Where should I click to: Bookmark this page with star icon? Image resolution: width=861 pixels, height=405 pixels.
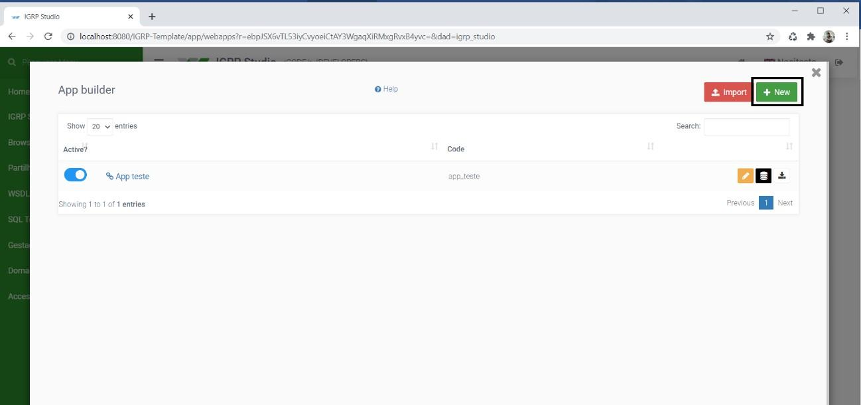click(770, 37)
